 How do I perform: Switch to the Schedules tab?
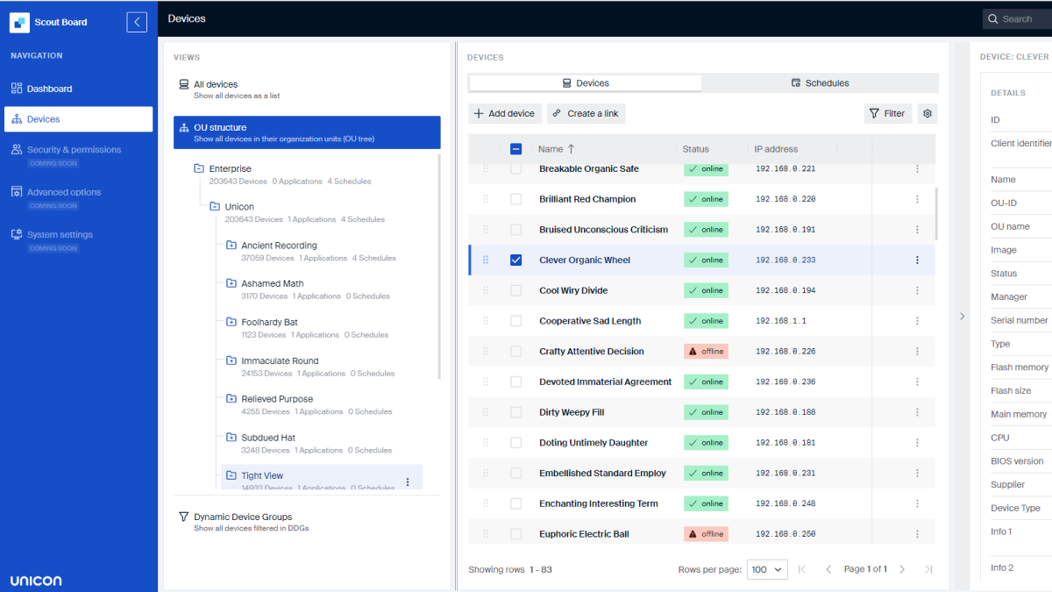pyautogui.click(x=820, y=83)
